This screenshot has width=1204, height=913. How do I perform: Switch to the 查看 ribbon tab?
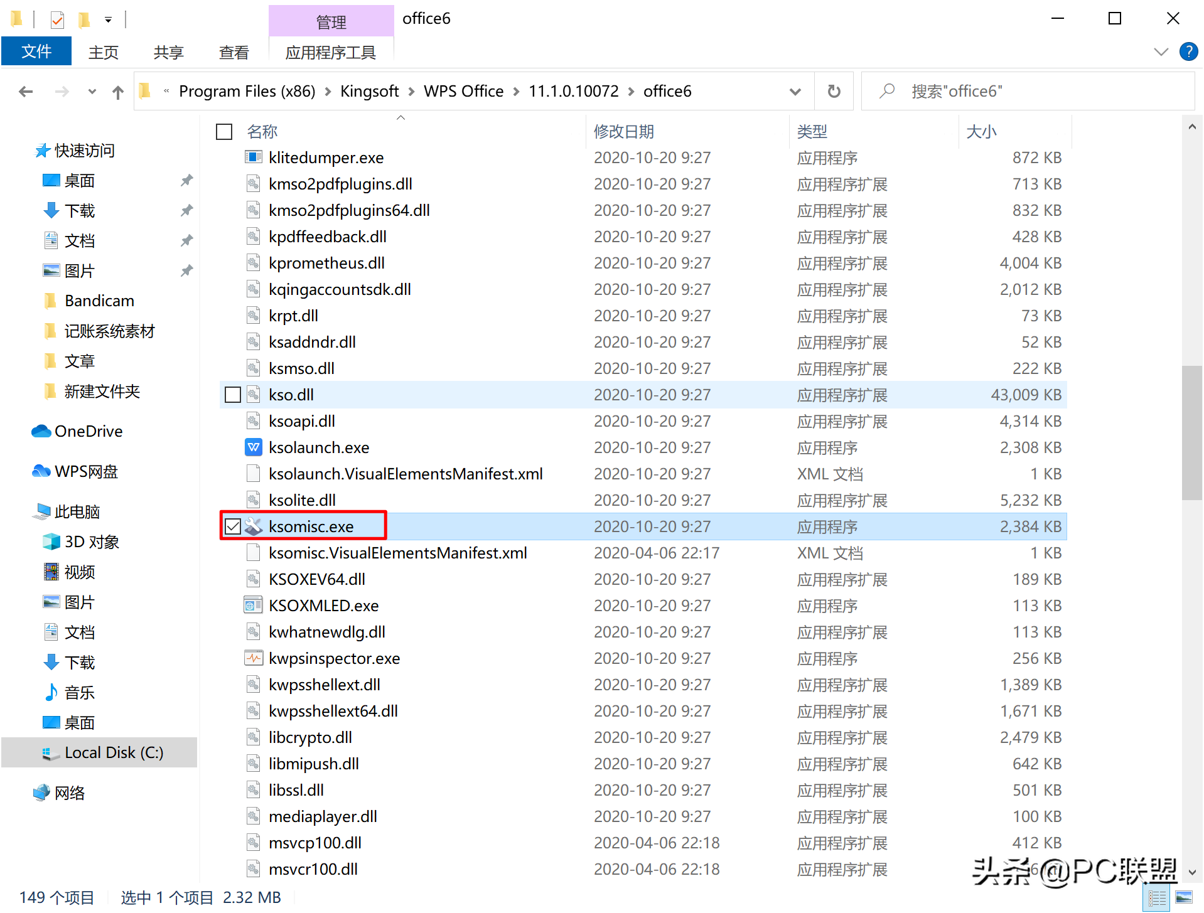coord(234,52)
